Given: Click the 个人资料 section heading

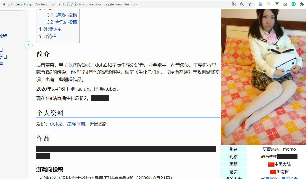Looking at the screenshot, I should (x=50, y=113).
